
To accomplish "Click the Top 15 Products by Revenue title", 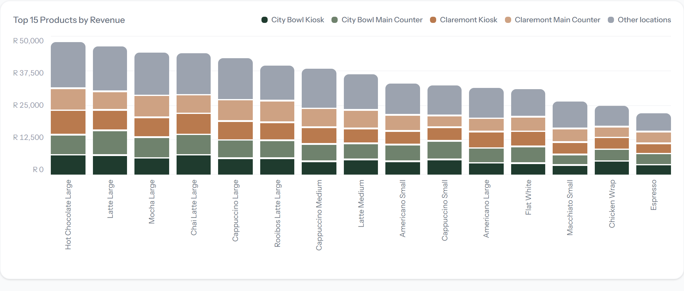I will point(69,20).
